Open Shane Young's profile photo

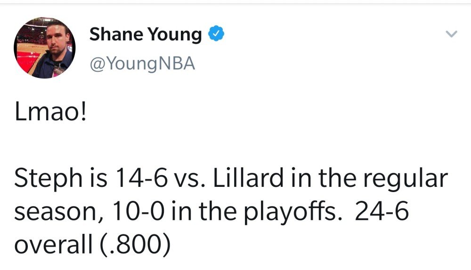[x=44, y=48]
